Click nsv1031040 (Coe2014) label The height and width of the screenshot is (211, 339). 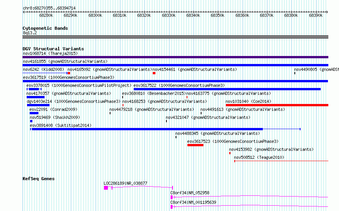pyautogui.click(x=248, y=101)
